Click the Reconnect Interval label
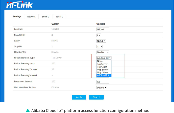Viewport: 174px width, 113px height. point(23,81)
